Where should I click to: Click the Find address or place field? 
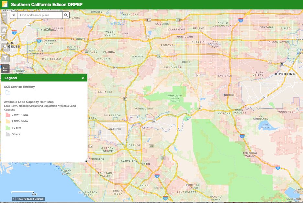click(x=39, y=15)
